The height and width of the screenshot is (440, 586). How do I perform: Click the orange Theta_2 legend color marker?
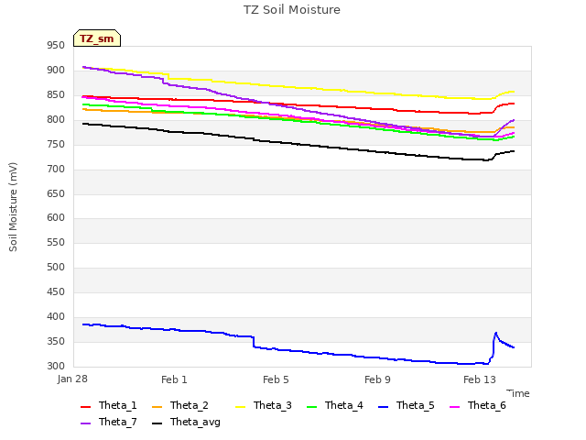pyautogui.click(x=157, y=407)
